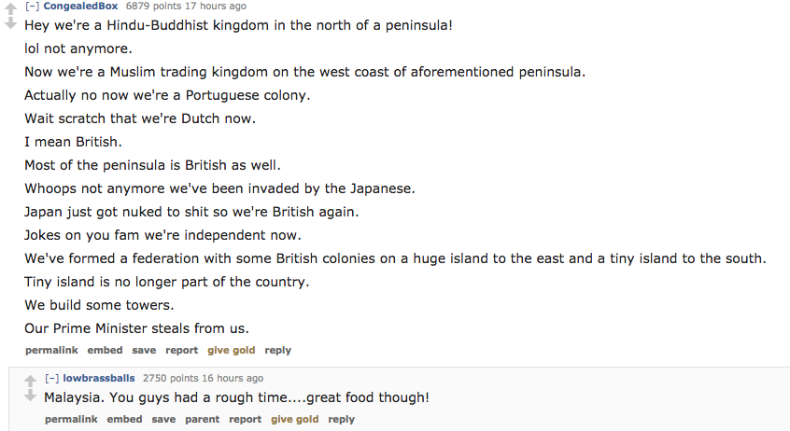Viewport: 790px width, 431px height.
Task: Give gold to lowbrassballs' reply
Action: pos(294,420)
